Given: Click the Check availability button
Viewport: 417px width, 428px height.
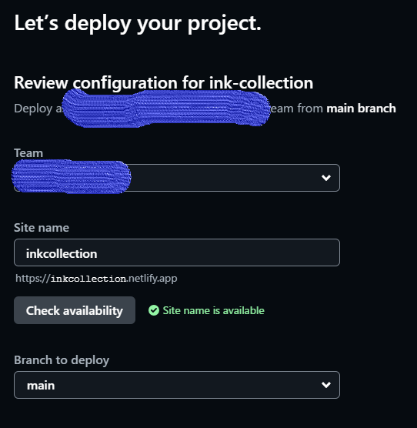Looking at the screenshot, I should (75, 310).
